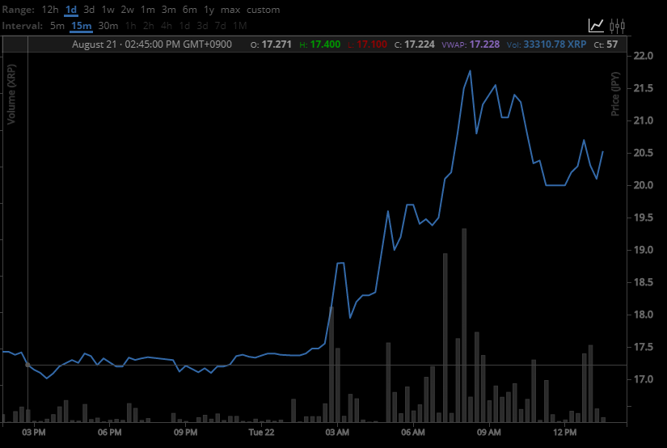
Task: Open the custom range option
Action: click(x=264, y=10)
